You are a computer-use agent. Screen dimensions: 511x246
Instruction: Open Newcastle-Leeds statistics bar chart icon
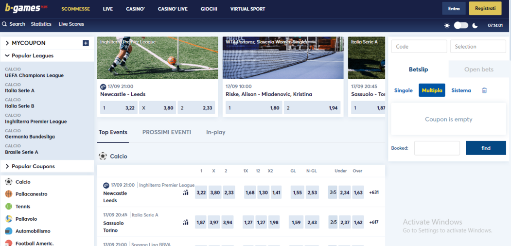coord(185,193)
